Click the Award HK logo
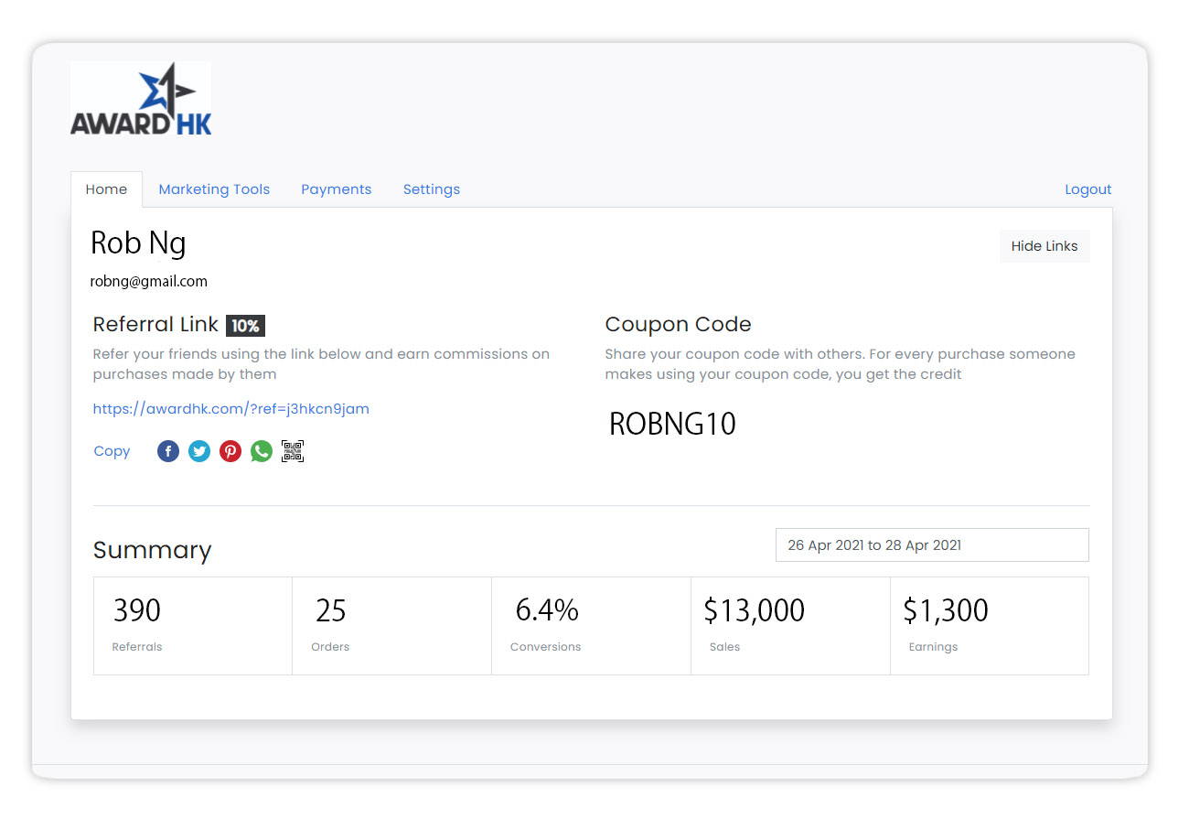The width and height of the screenshot is (1189, 830). [x=141, y=99]
